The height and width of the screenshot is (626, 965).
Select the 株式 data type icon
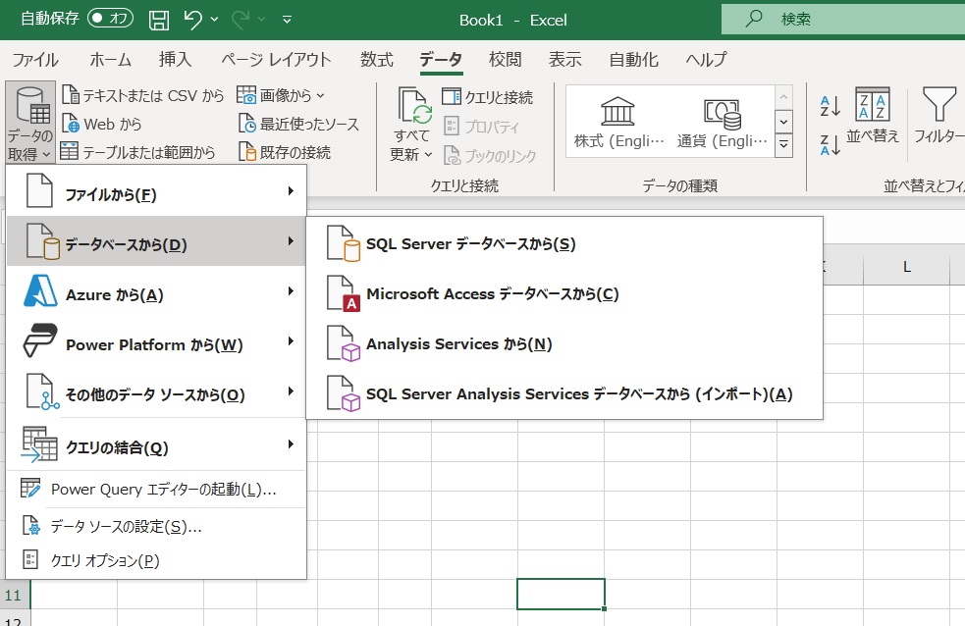(x=617, y=111)
